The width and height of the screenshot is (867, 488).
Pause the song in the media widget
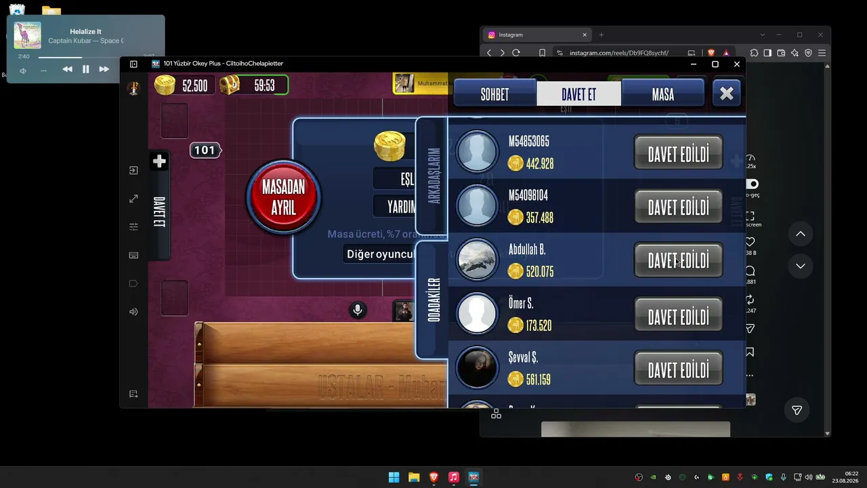[x=86, y=69]
